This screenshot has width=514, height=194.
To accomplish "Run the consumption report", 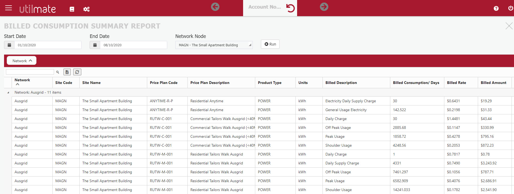I will (270, 44).
